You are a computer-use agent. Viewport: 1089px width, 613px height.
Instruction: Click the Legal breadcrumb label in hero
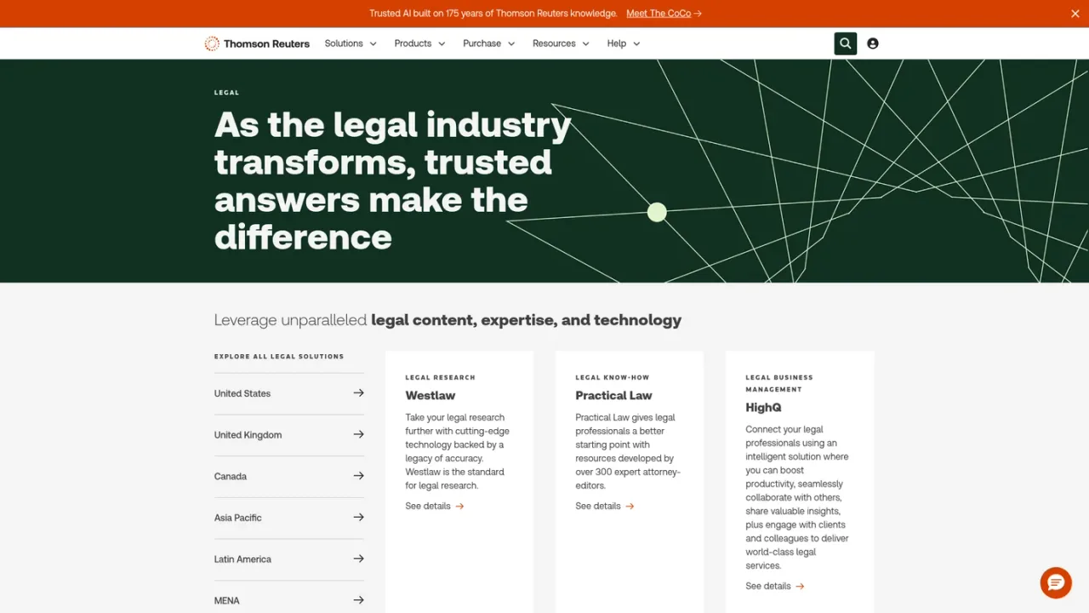pos(226,92)
